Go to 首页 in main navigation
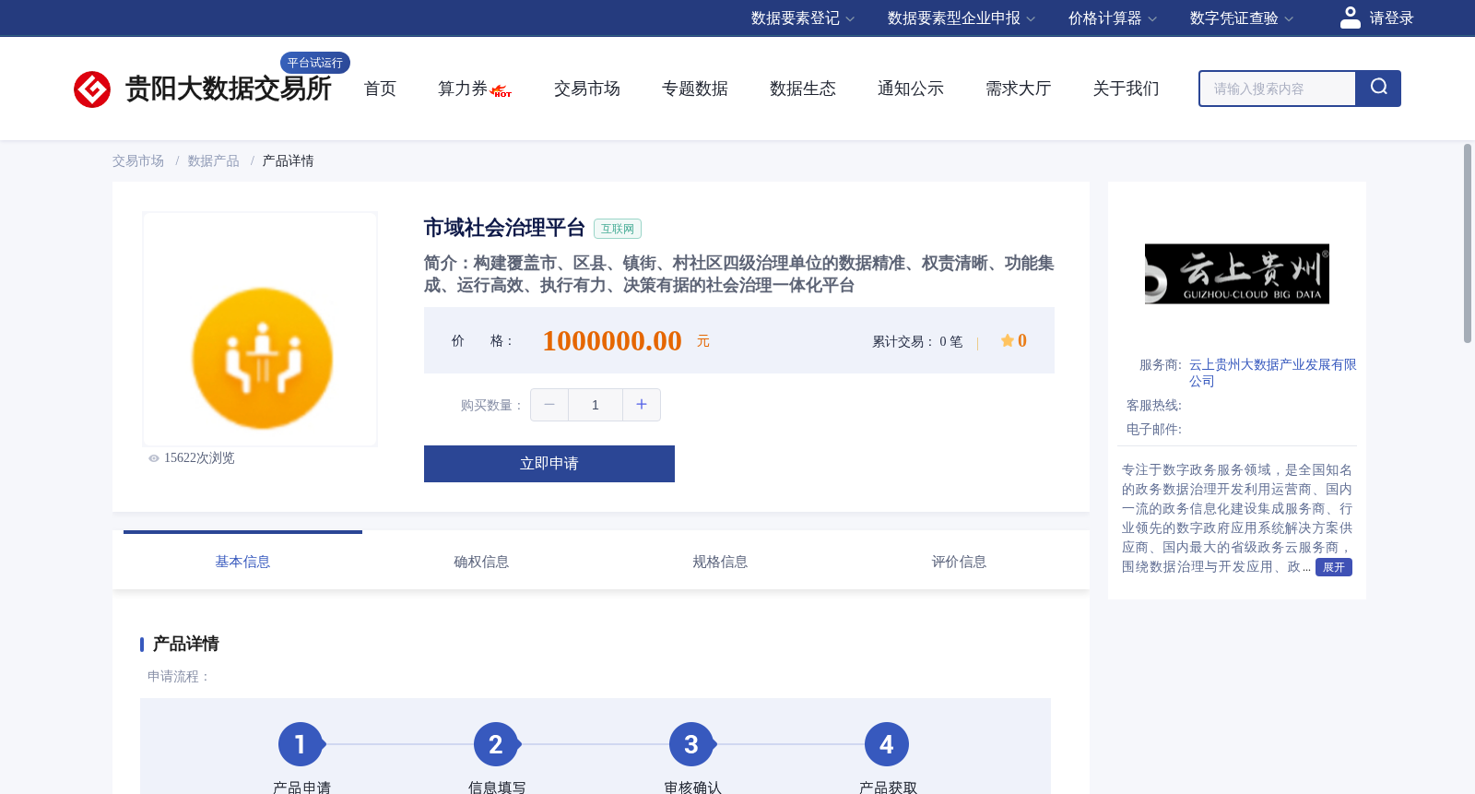1475x794 pixels. tap(380, 89)
